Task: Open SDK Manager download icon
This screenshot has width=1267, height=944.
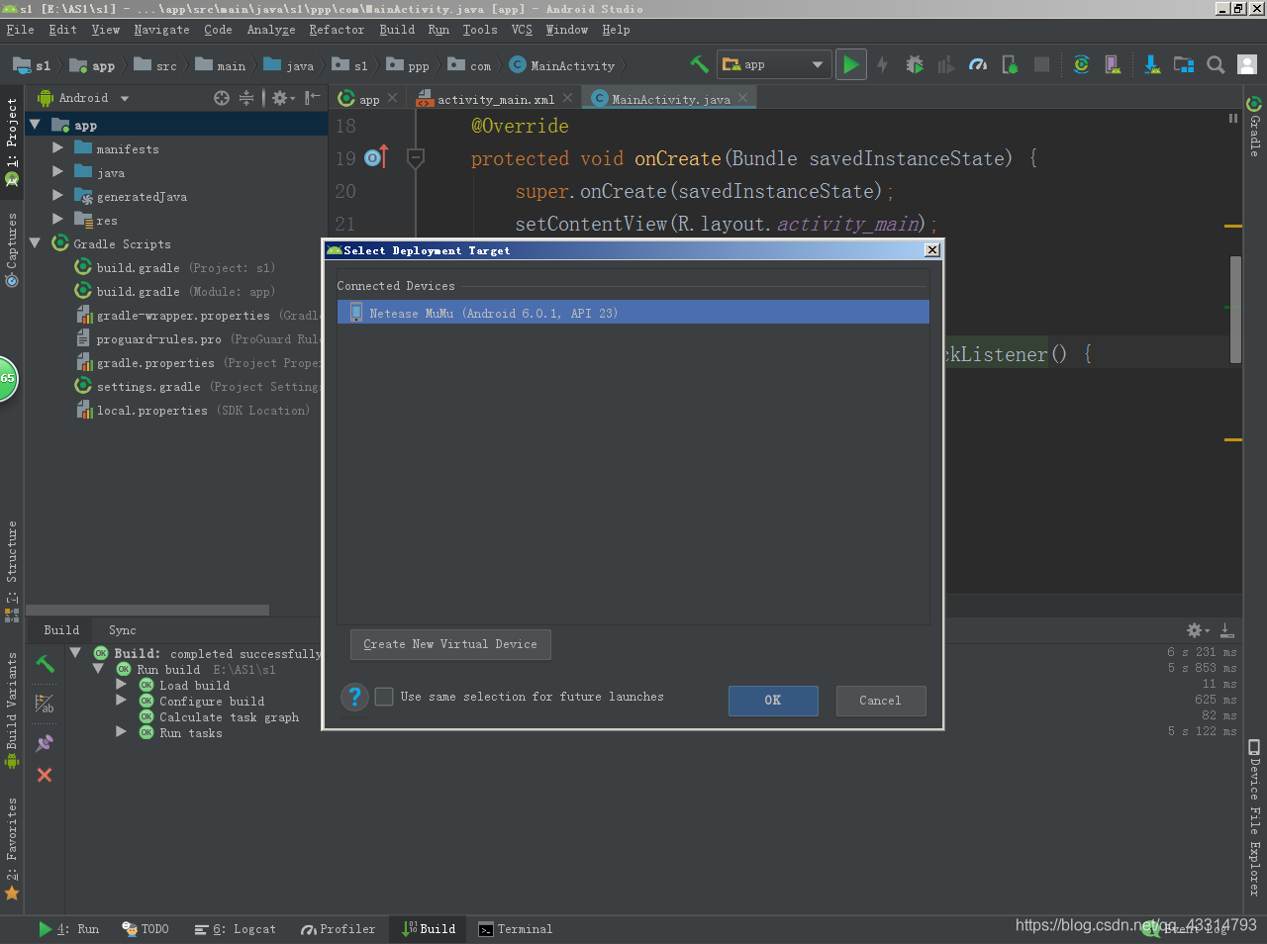Action: tap(1152, 64)
